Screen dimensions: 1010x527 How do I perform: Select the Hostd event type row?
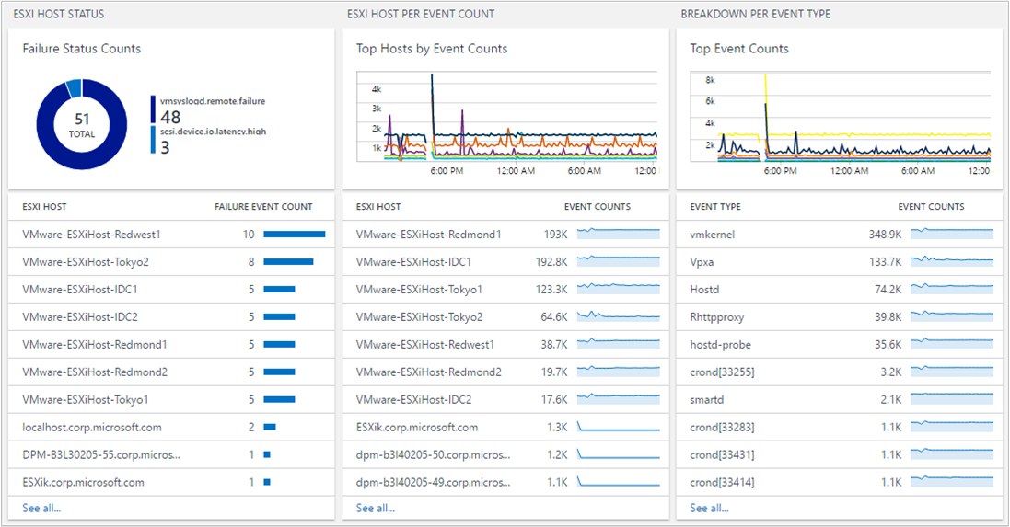pyautogui.click(x=840, y=290)
